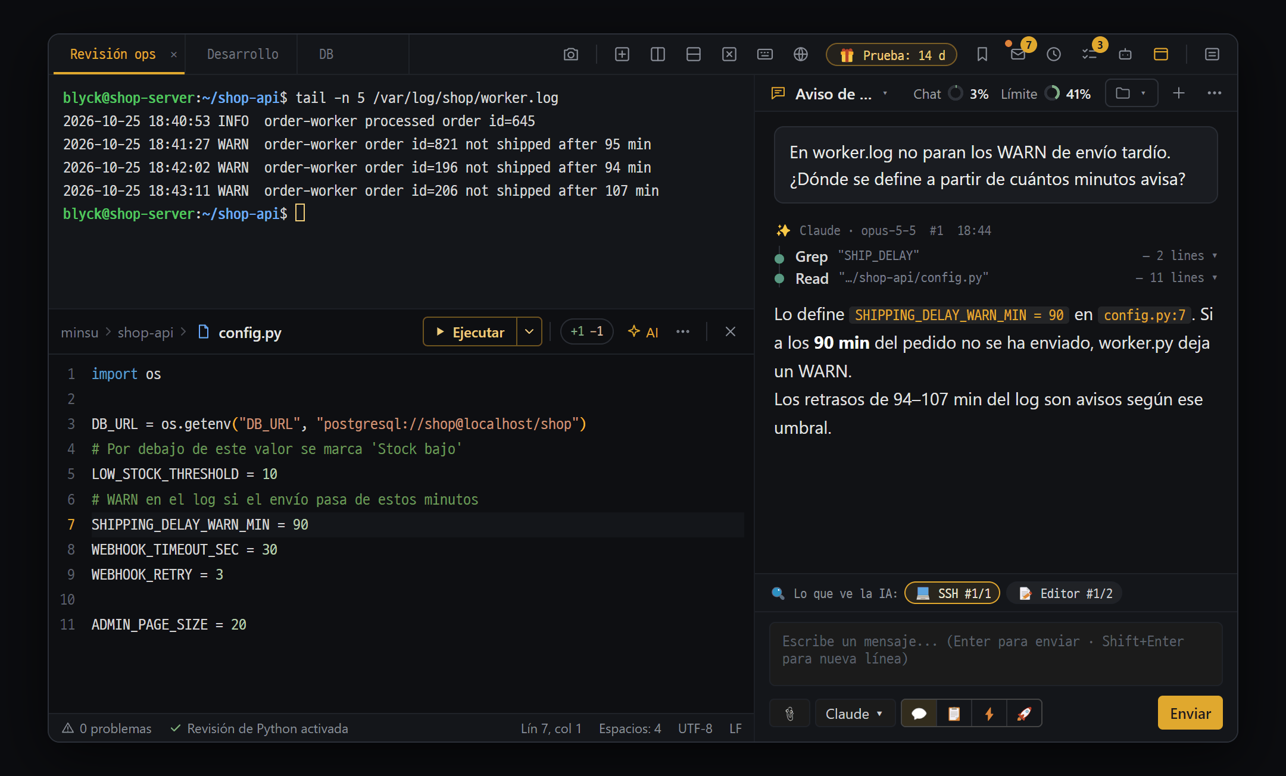The width and height of the screenshot is (1286, 776).
Task: Expand the Grep "SHIP_DELAY" result lines
Action: [x=1179, y=255]
